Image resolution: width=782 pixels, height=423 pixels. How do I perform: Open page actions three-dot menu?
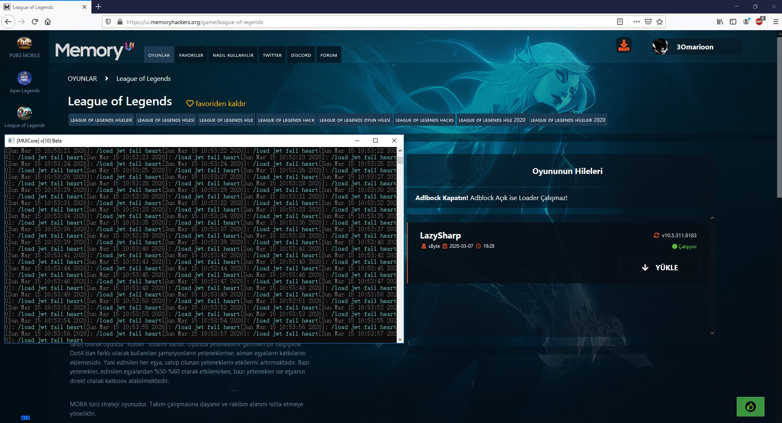tap(636, 22)
